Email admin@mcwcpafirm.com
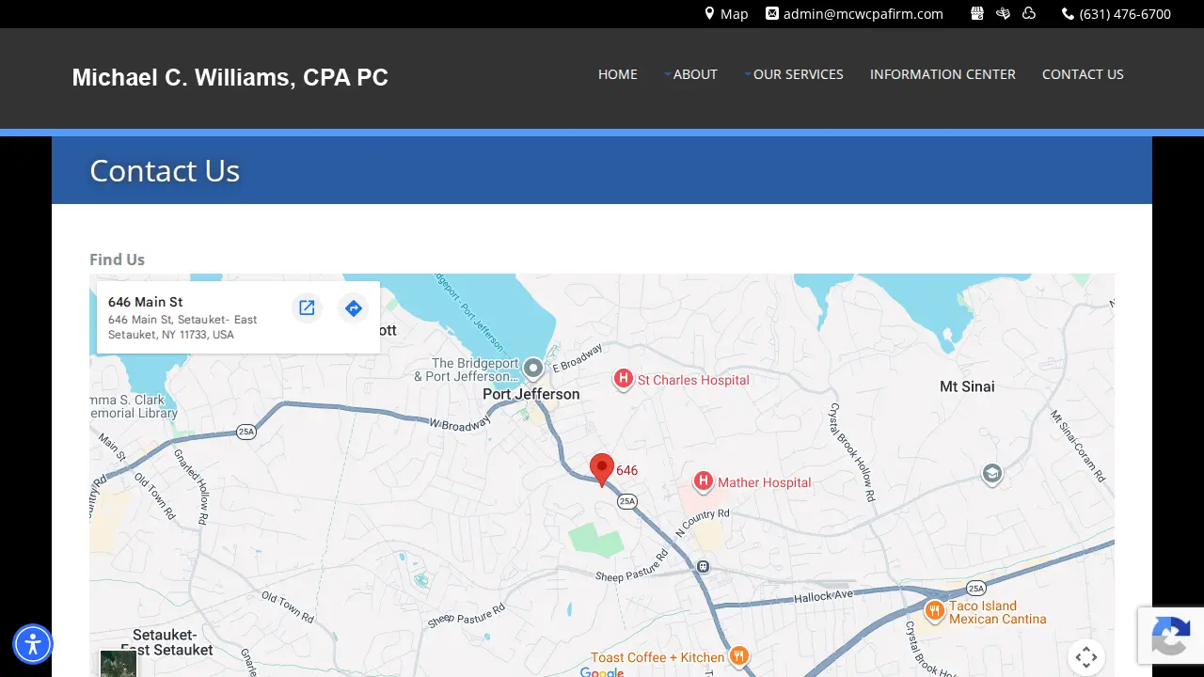The width and height of the screenshot is (1204, 677). tap(863, 14)
